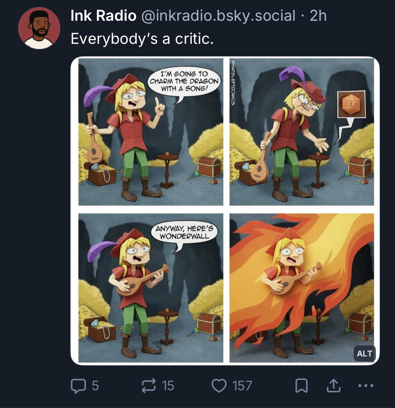Like the post with the heart icon
The width and height of the screenshot is (395, 408).
219,386
